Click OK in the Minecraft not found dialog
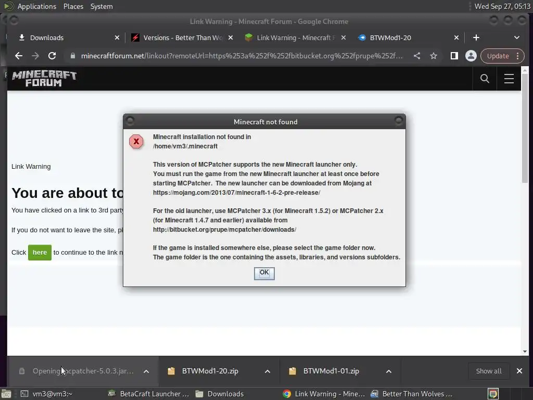Image resolution: width=533 pixels, height=400 pixels. [x=264, y=273]
